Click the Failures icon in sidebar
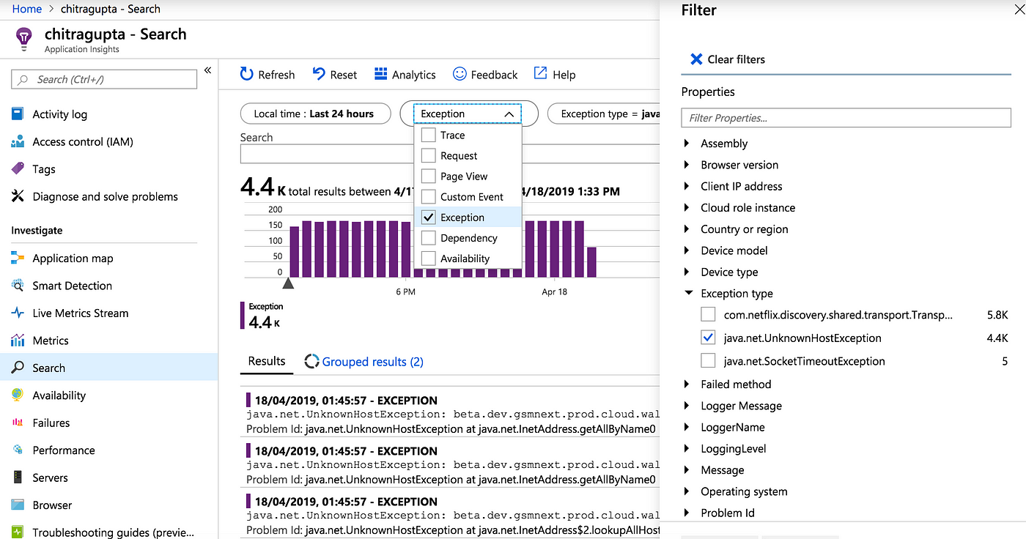This screenshot has width=1026, height=539. 18,423
